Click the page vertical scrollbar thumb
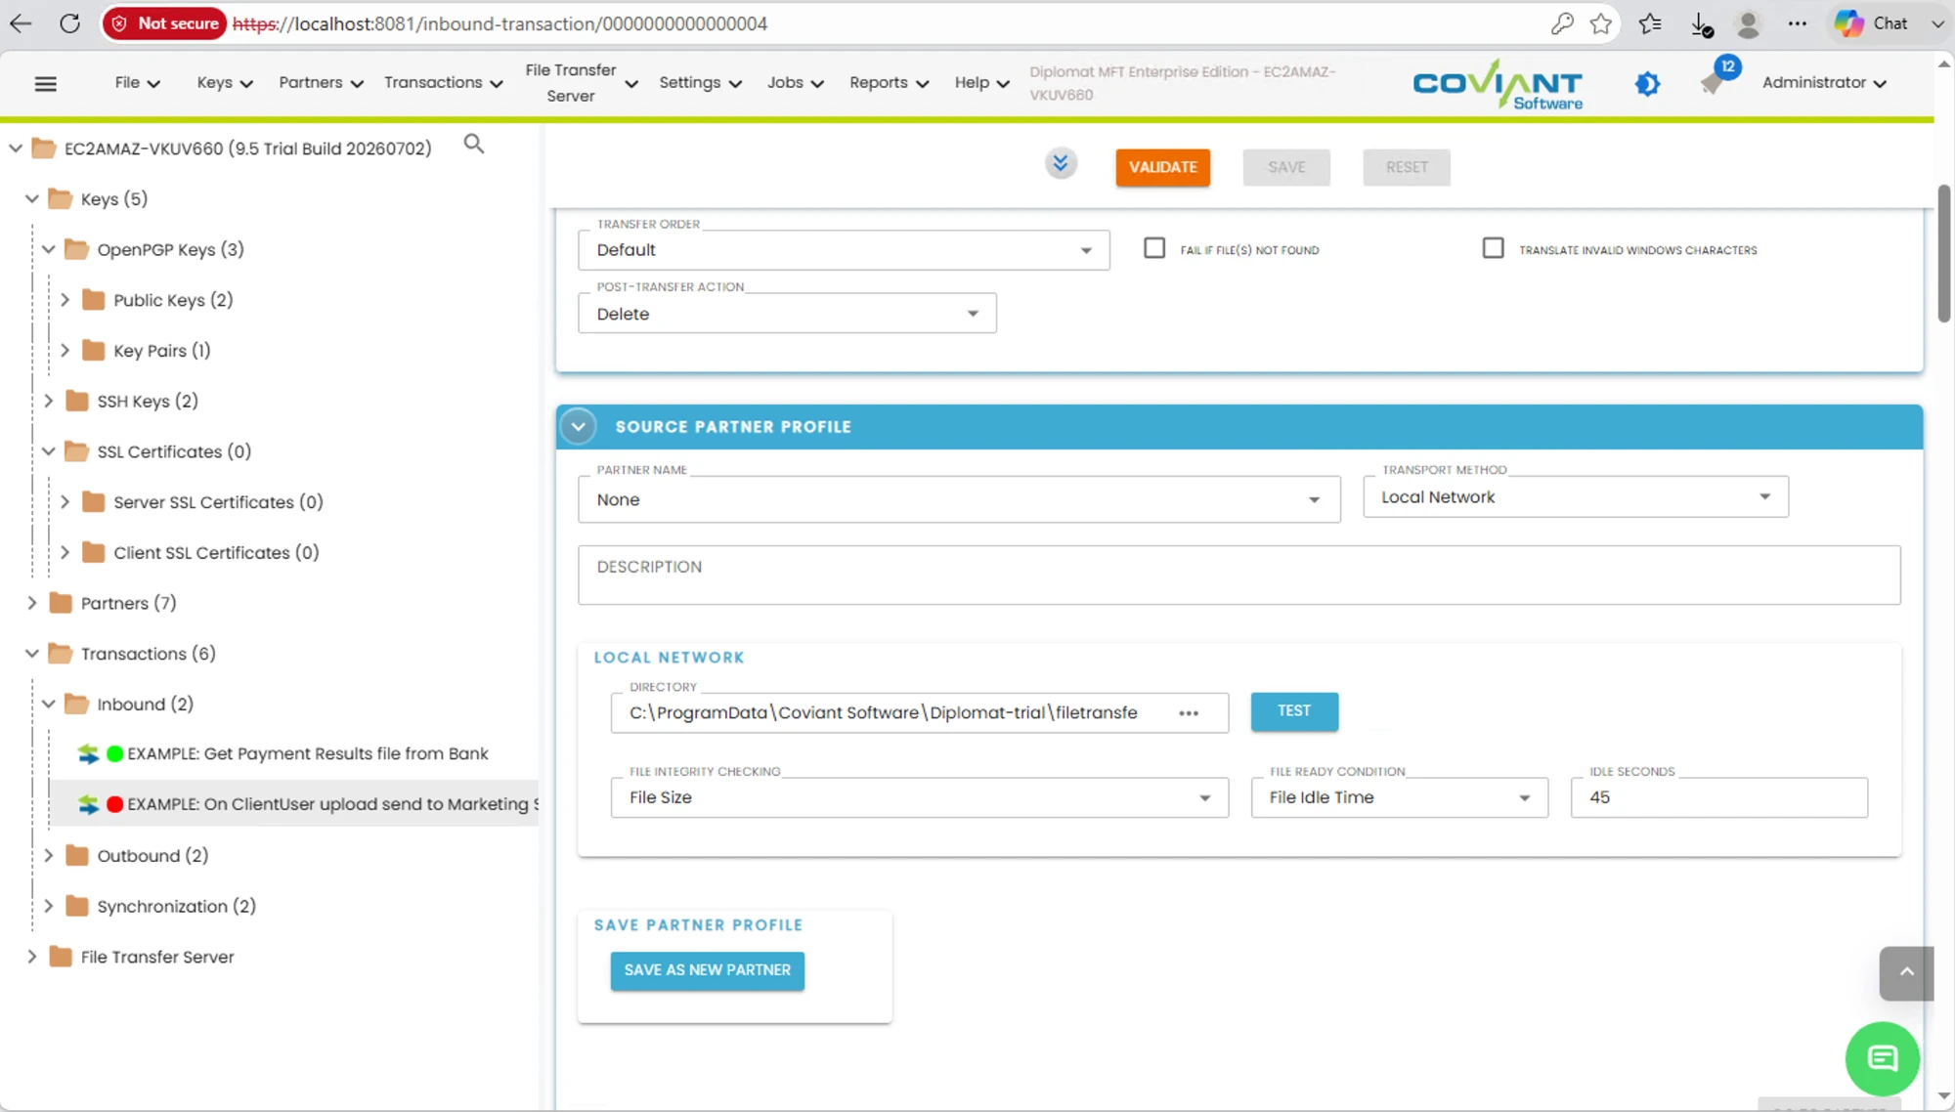The width and height of the screenshot is (1955, 1112). tap(1943, 254)
